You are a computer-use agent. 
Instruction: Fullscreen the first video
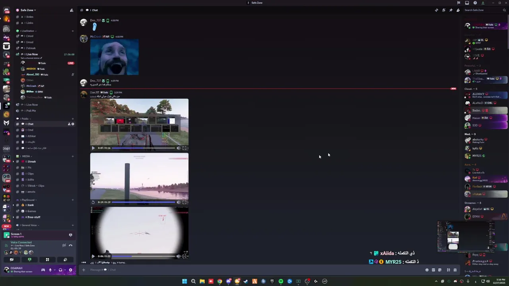[184, 148]
